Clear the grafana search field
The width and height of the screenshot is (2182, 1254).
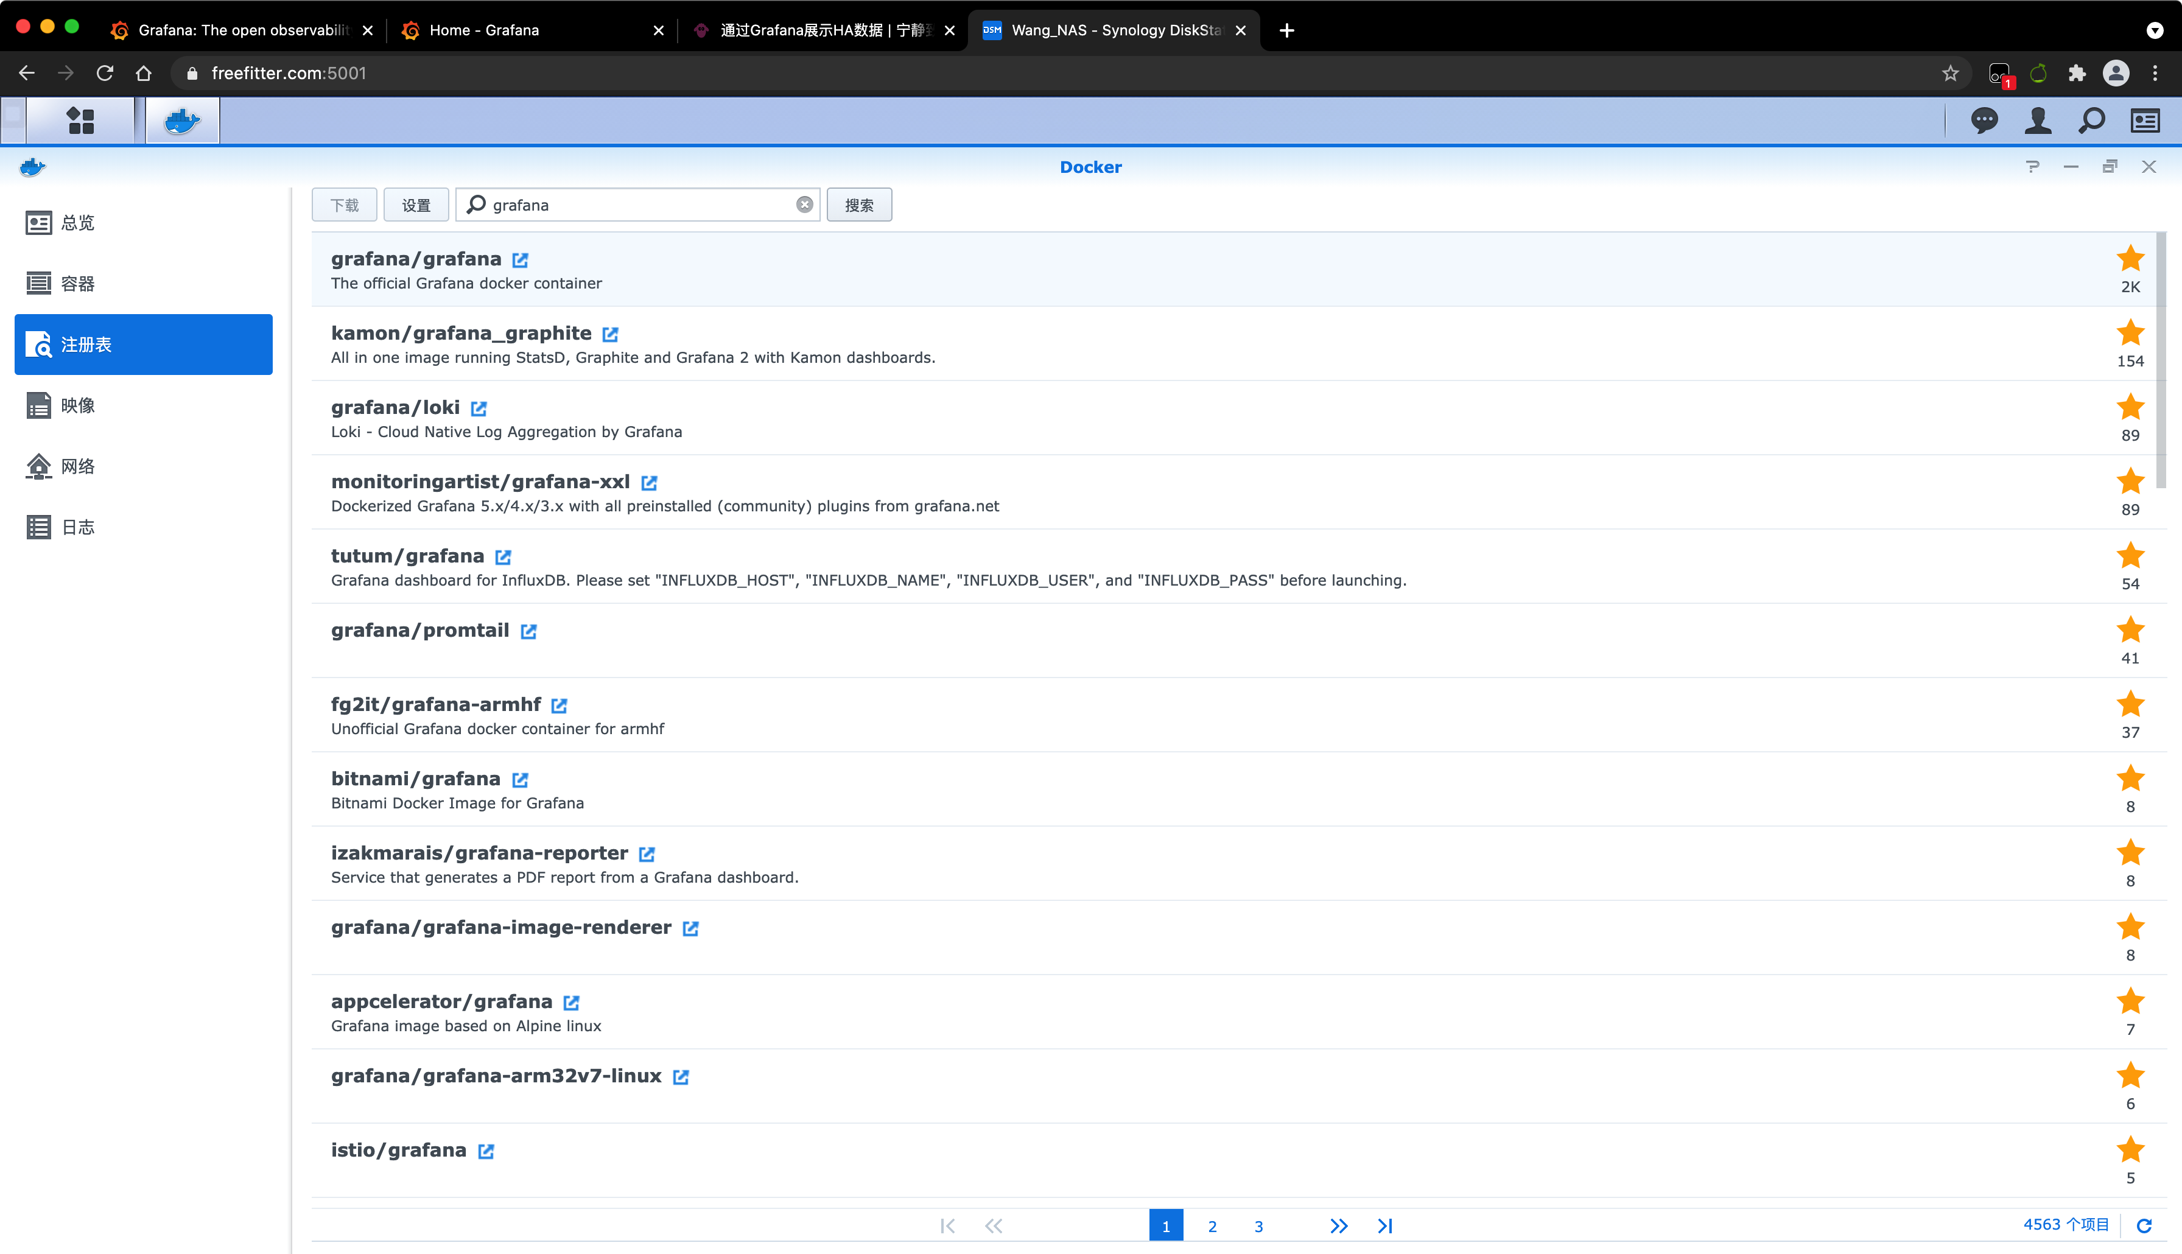click(804, 205)
